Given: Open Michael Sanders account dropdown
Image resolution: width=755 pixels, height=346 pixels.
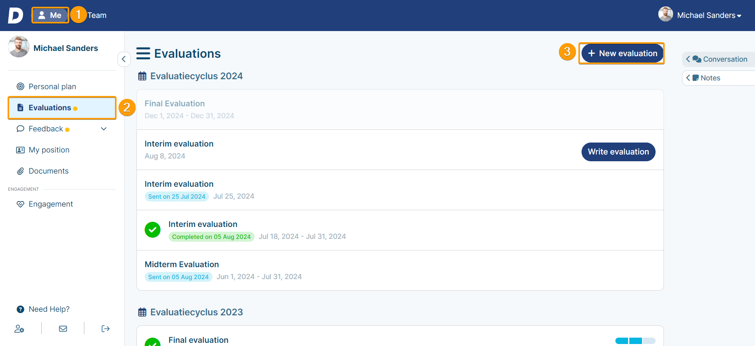Looking at the screenshot, I should [x=709, y=16].
